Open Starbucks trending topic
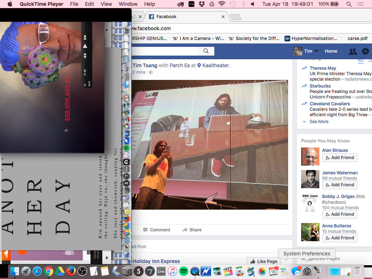 tap(320, 86)
